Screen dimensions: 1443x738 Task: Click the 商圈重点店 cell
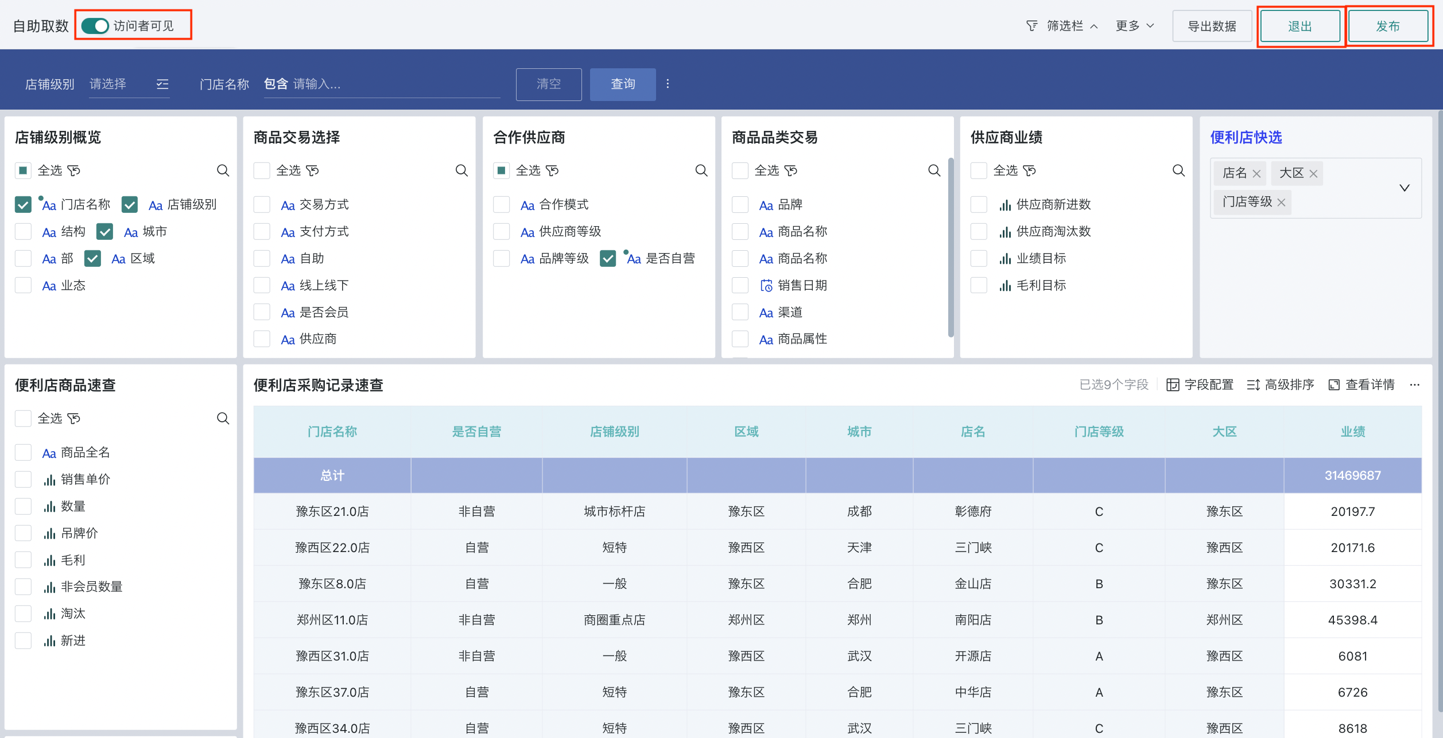(614, 620)
